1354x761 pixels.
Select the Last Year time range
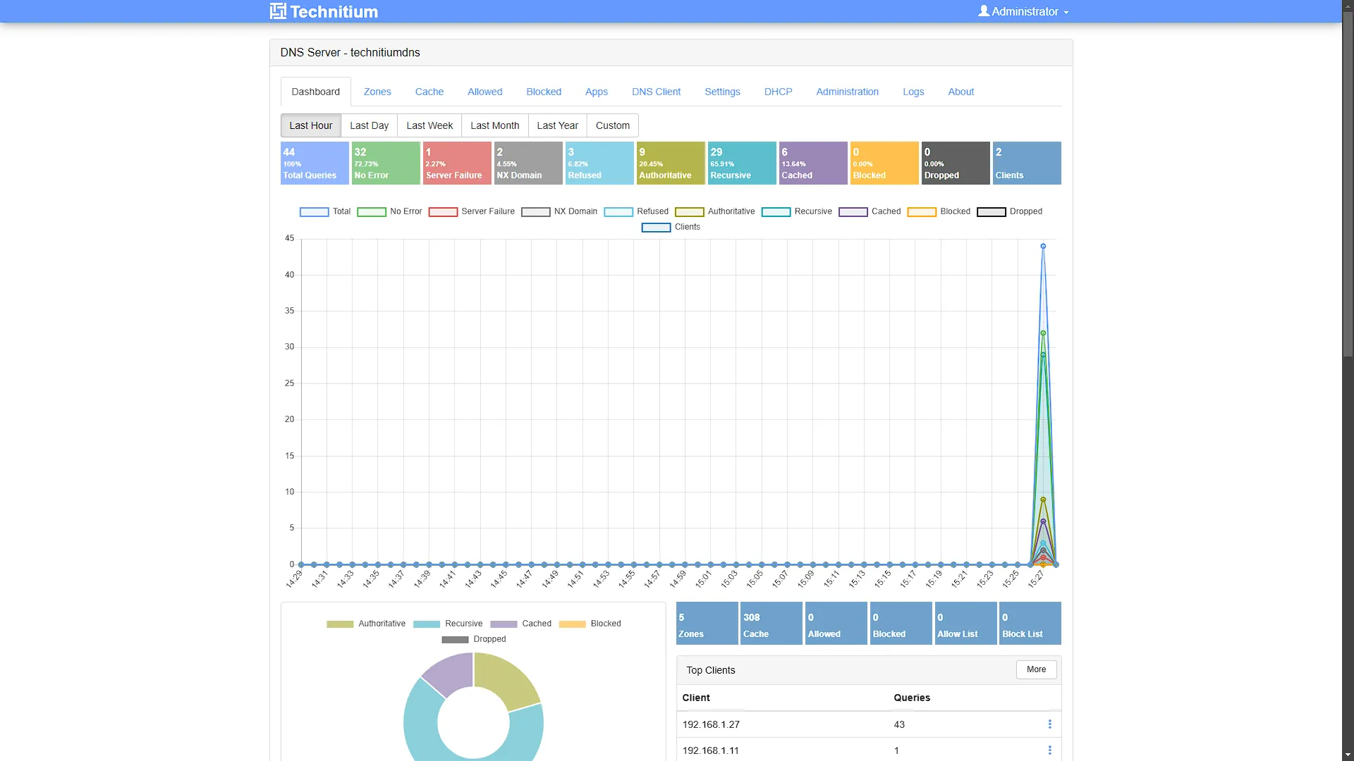(x=557, y=125)
